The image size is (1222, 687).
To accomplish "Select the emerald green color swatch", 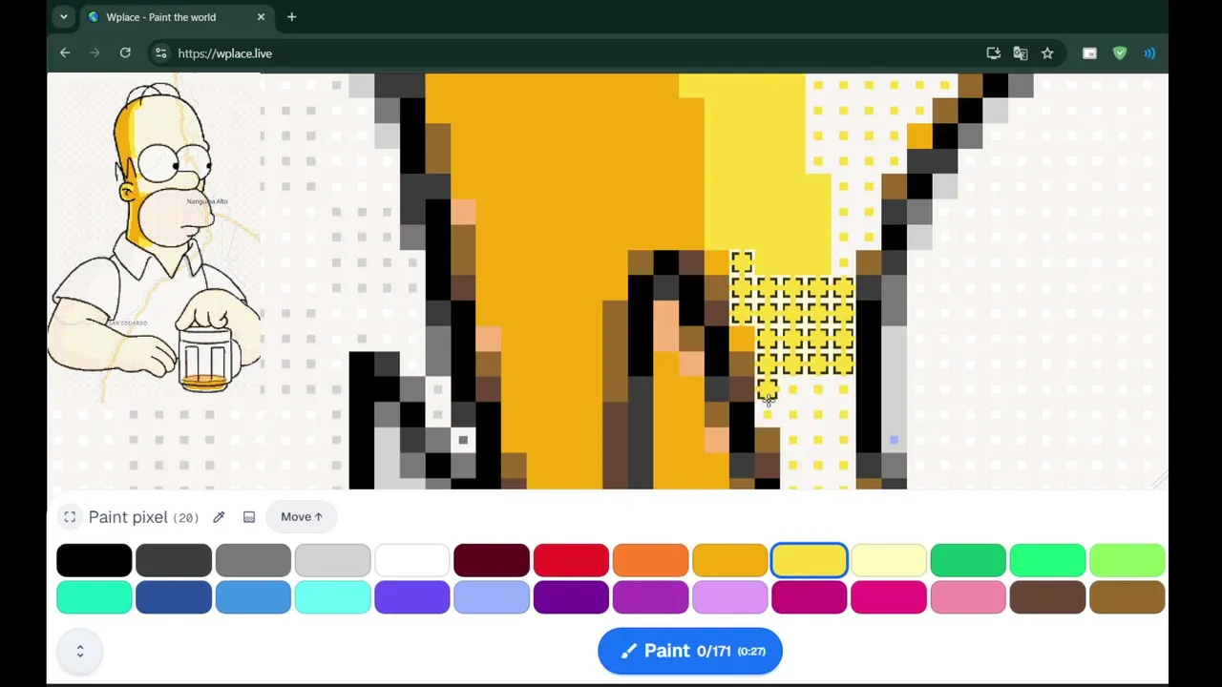I will point(968,560).
